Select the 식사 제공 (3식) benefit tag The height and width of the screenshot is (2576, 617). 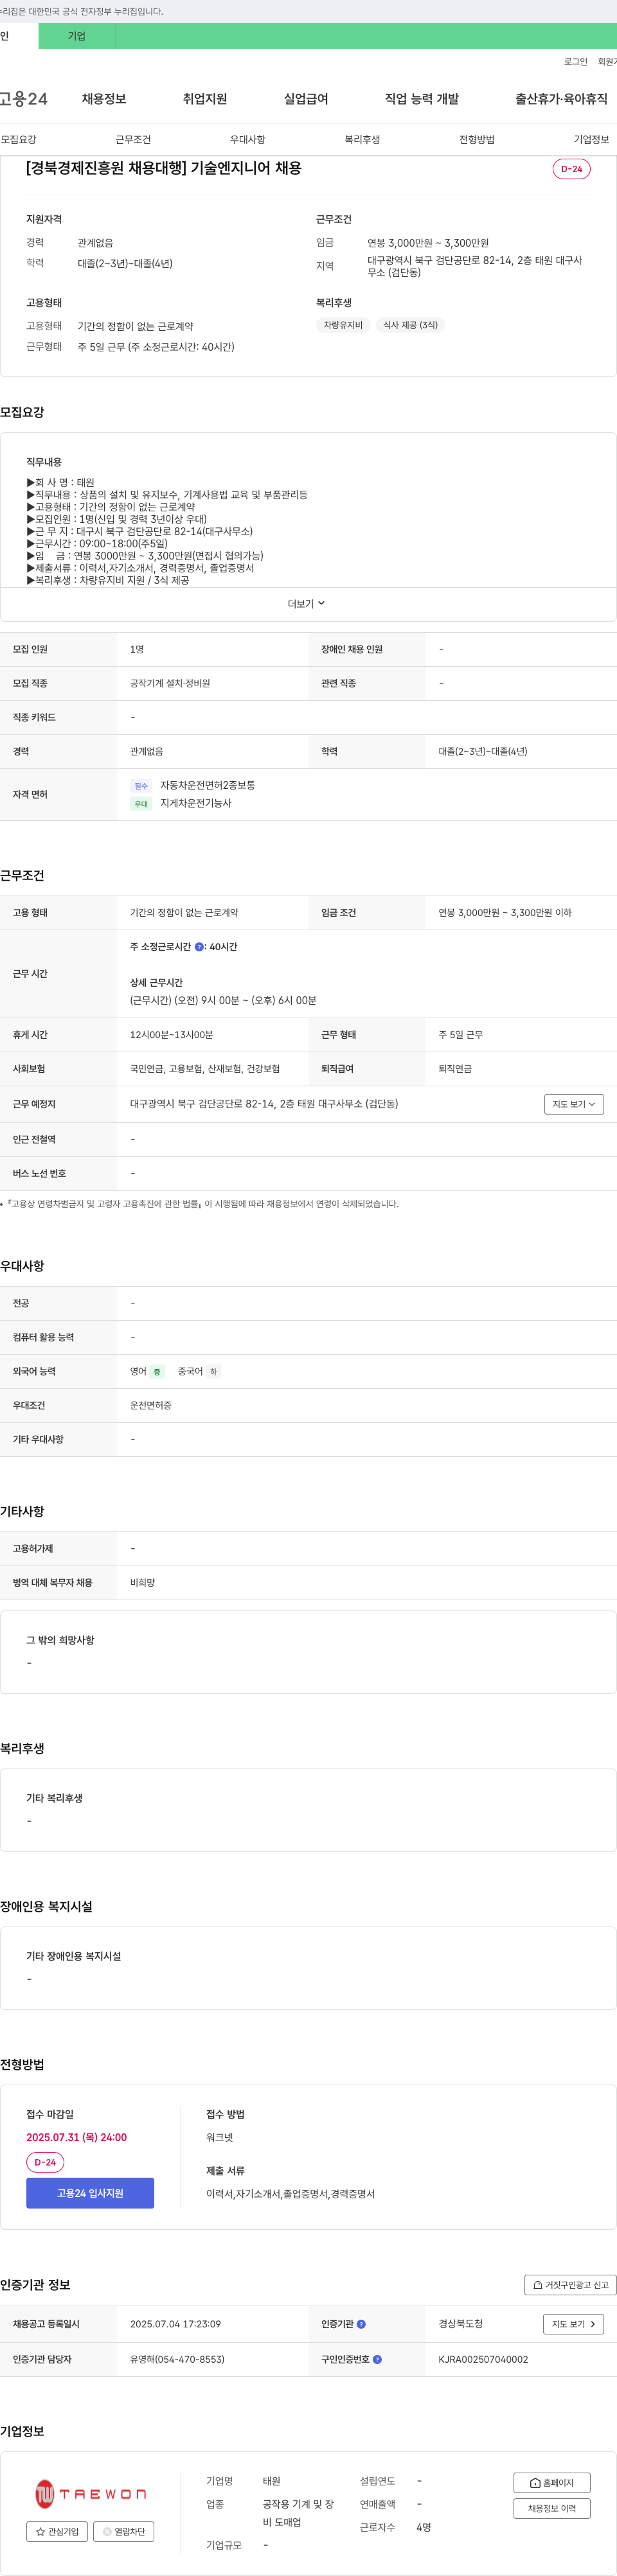410,325
